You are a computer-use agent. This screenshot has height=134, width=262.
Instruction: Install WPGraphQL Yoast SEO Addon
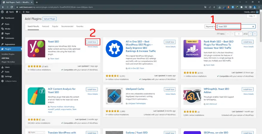pos(248,89)
